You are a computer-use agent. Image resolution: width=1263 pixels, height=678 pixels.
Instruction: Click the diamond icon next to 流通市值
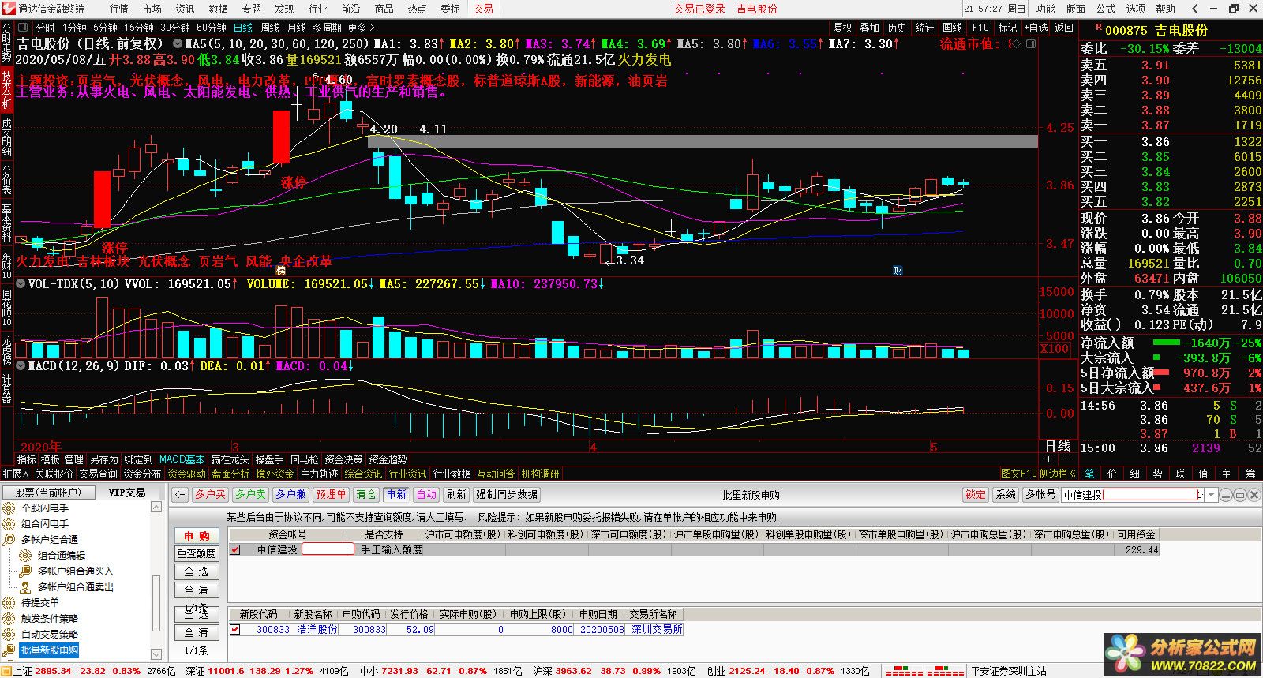tap(1016, 44)
